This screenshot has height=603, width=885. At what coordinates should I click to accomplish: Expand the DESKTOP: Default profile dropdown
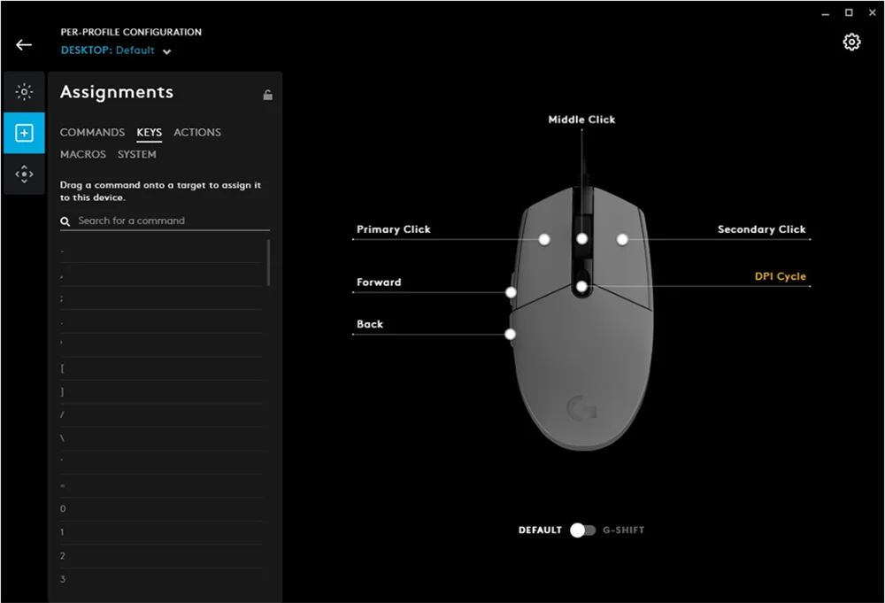tap(116, 50)
